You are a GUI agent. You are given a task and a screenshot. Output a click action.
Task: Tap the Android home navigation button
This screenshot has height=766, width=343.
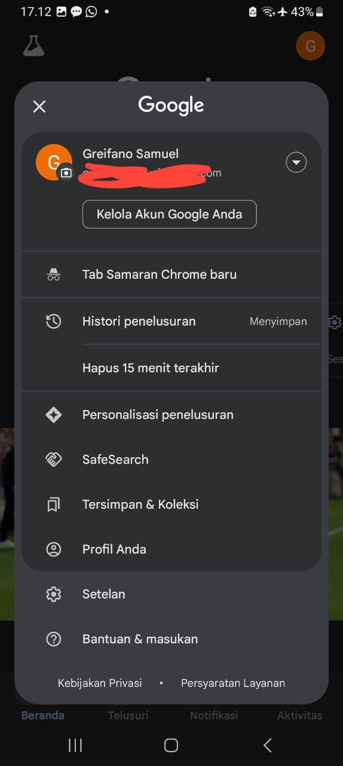[171, 745]
